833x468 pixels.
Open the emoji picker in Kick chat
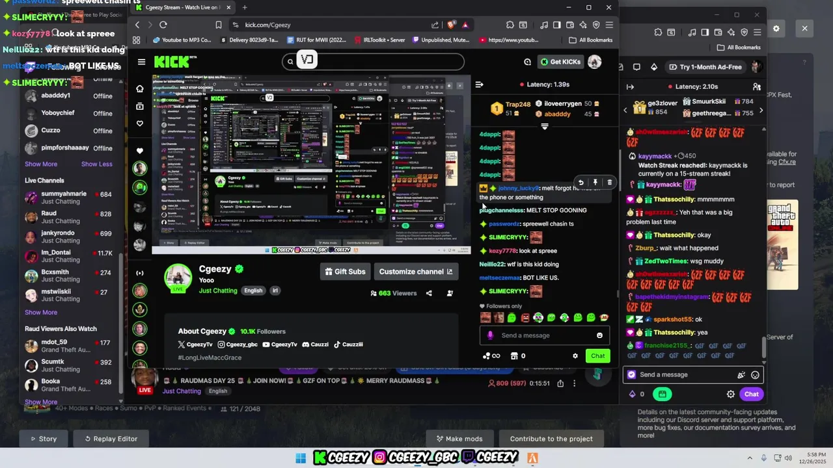coord(599,335)
